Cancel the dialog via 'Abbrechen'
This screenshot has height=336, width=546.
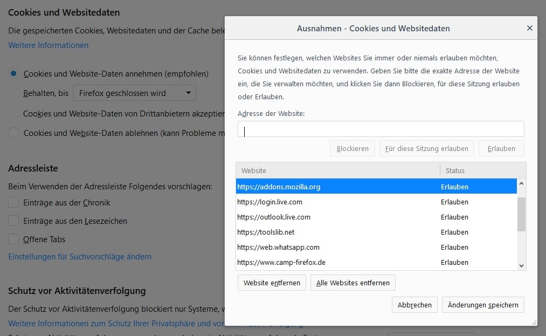pos(414,305)
